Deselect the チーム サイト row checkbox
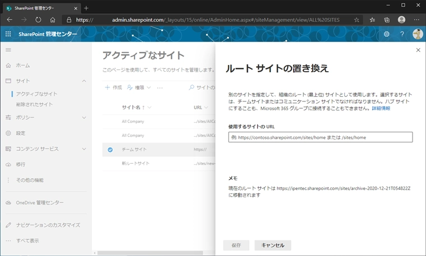Image resolution: width=426 pixels, height=256 pixels. [x=110, y=150]
